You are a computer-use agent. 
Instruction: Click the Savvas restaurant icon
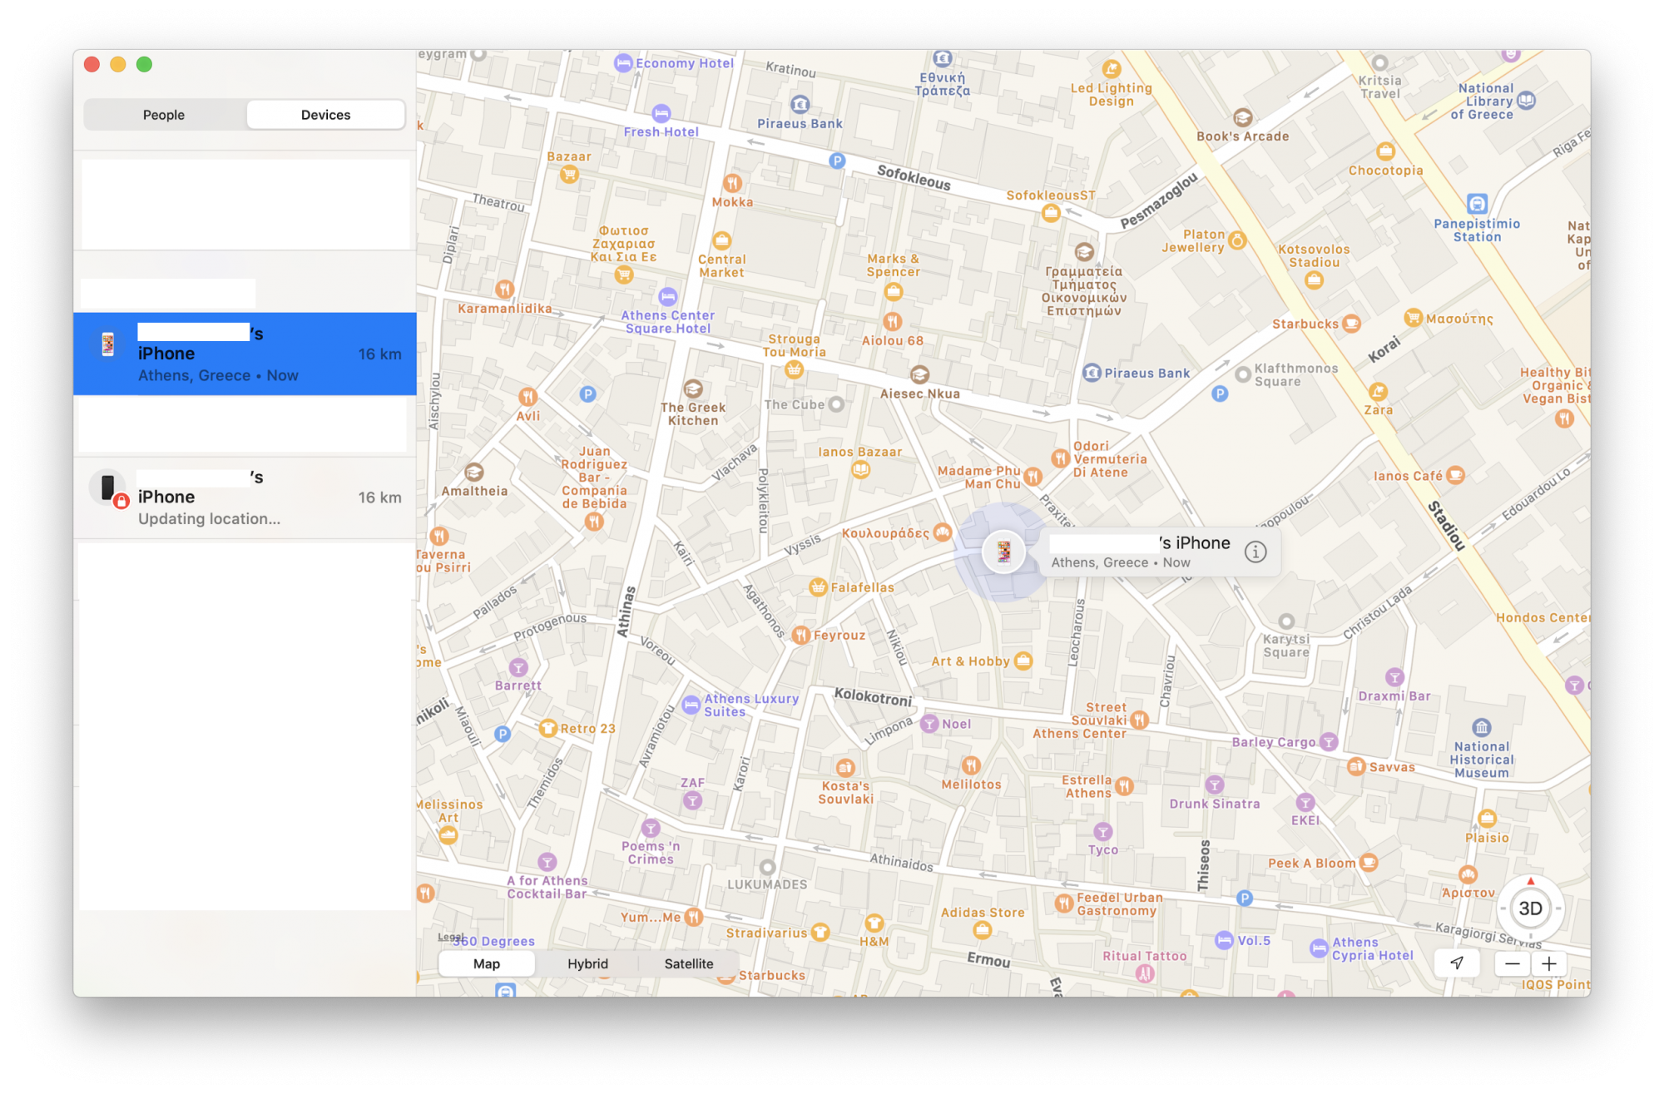point(1356,766)
